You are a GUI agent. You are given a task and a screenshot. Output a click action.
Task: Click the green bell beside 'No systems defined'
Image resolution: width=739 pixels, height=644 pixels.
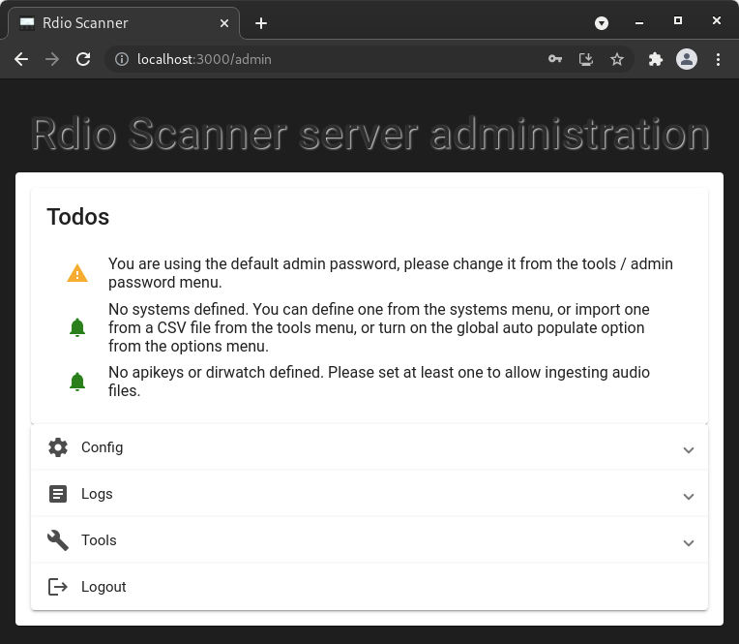pyautogui.click(x=77, y=327)
